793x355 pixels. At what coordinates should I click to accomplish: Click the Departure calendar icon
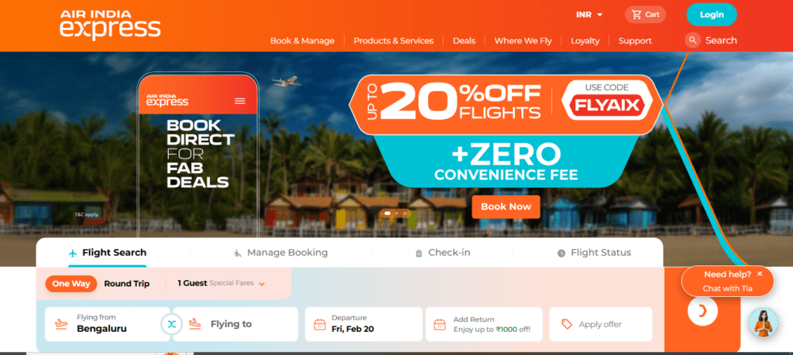coord(320,324)
